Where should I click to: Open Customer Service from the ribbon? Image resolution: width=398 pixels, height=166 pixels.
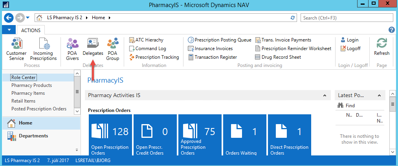pos(17,49)
